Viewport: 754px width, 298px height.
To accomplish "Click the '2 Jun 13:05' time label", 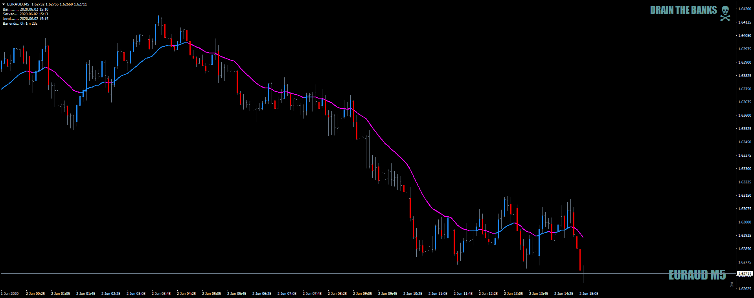I will pos(513,293).
